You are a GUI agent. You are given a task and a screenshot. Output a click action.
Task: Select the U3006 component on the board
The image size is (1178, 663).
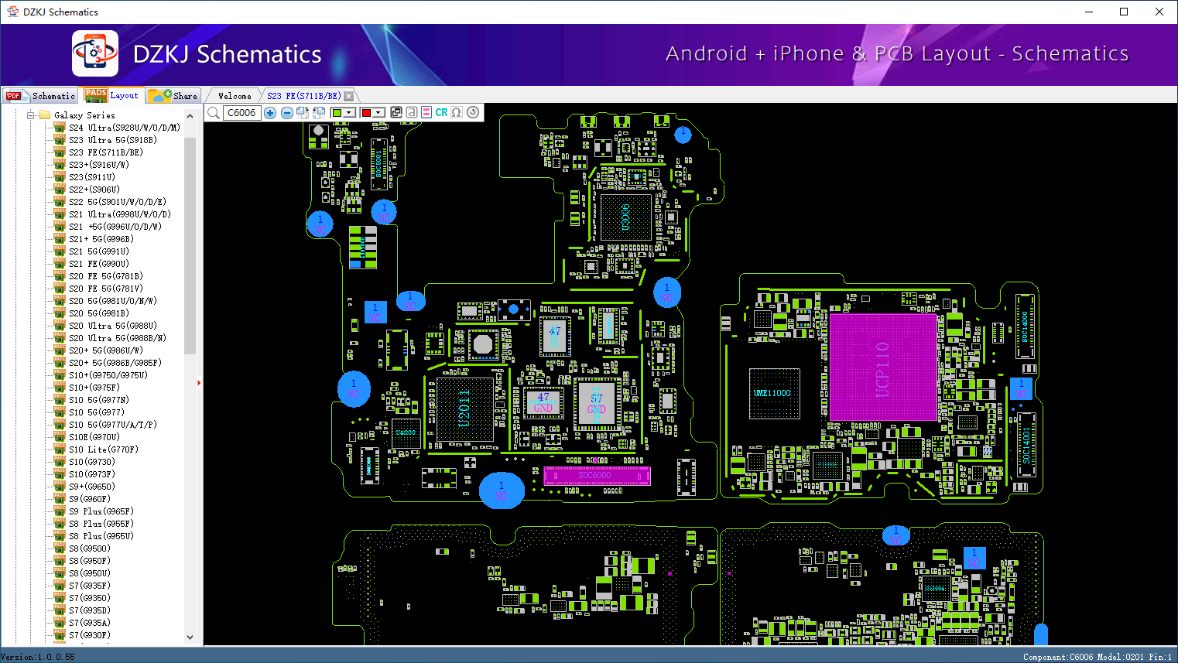(x=625, y=217)
